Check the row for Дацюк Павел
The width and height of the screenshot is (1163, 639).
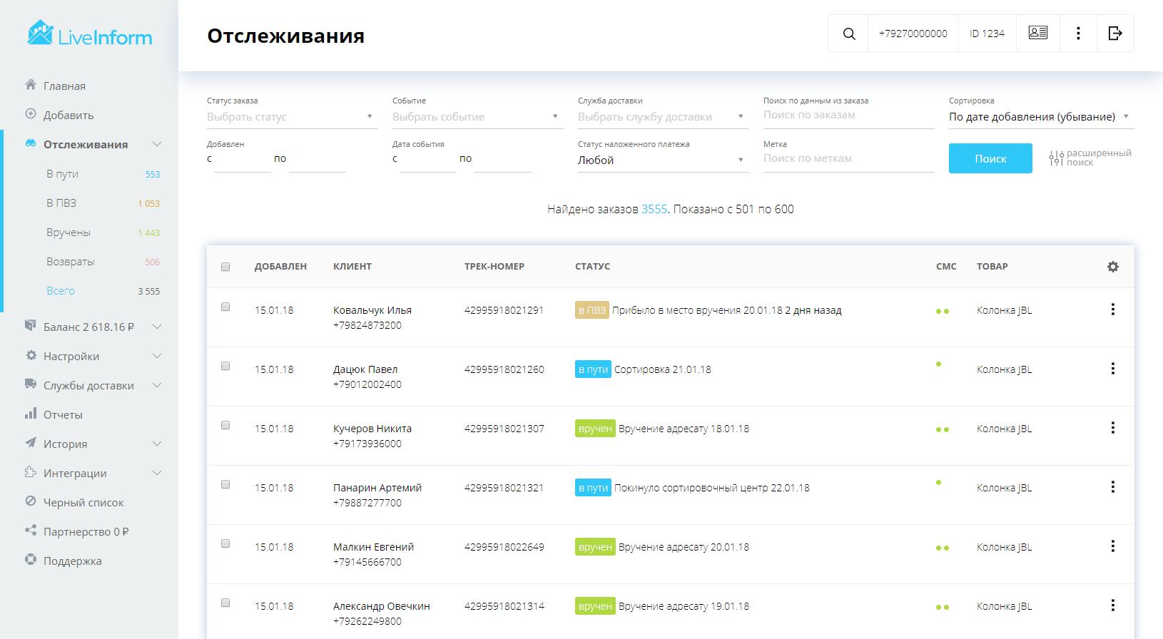225,366
